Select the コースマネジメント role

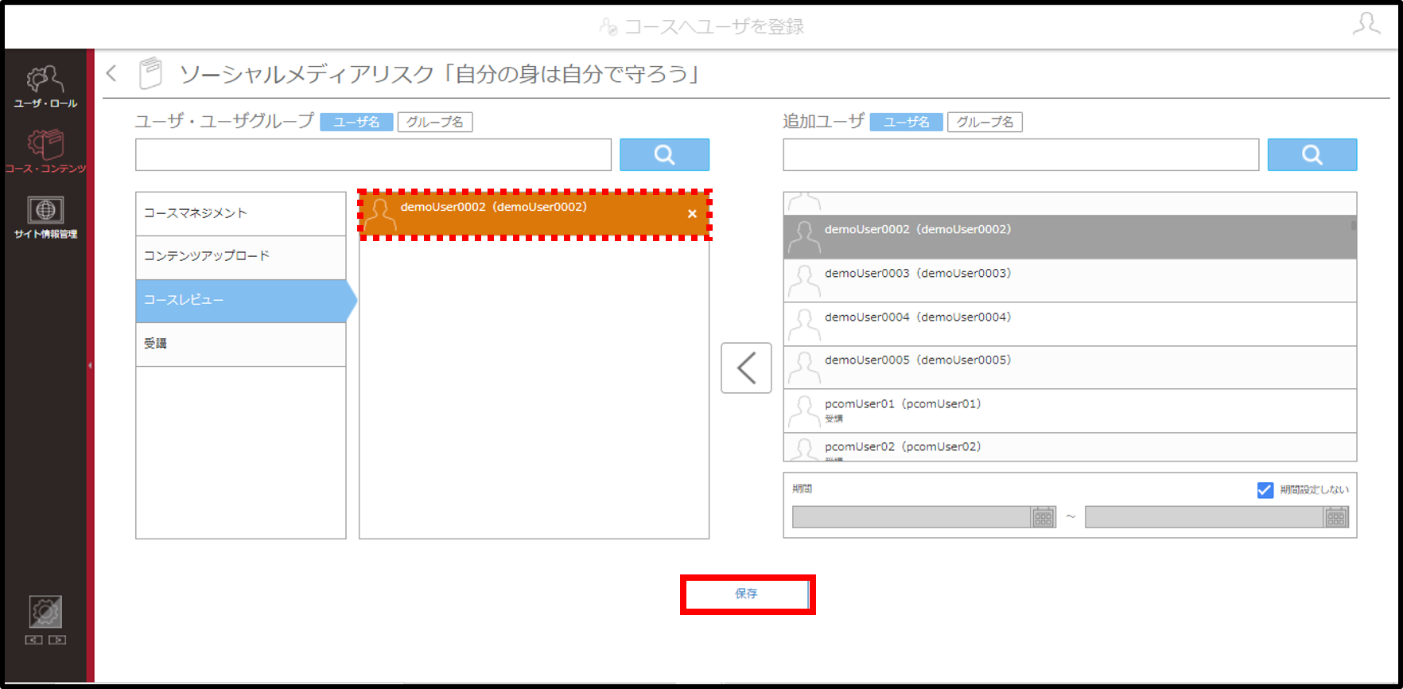pyautogui.click(x=241, y=213)
